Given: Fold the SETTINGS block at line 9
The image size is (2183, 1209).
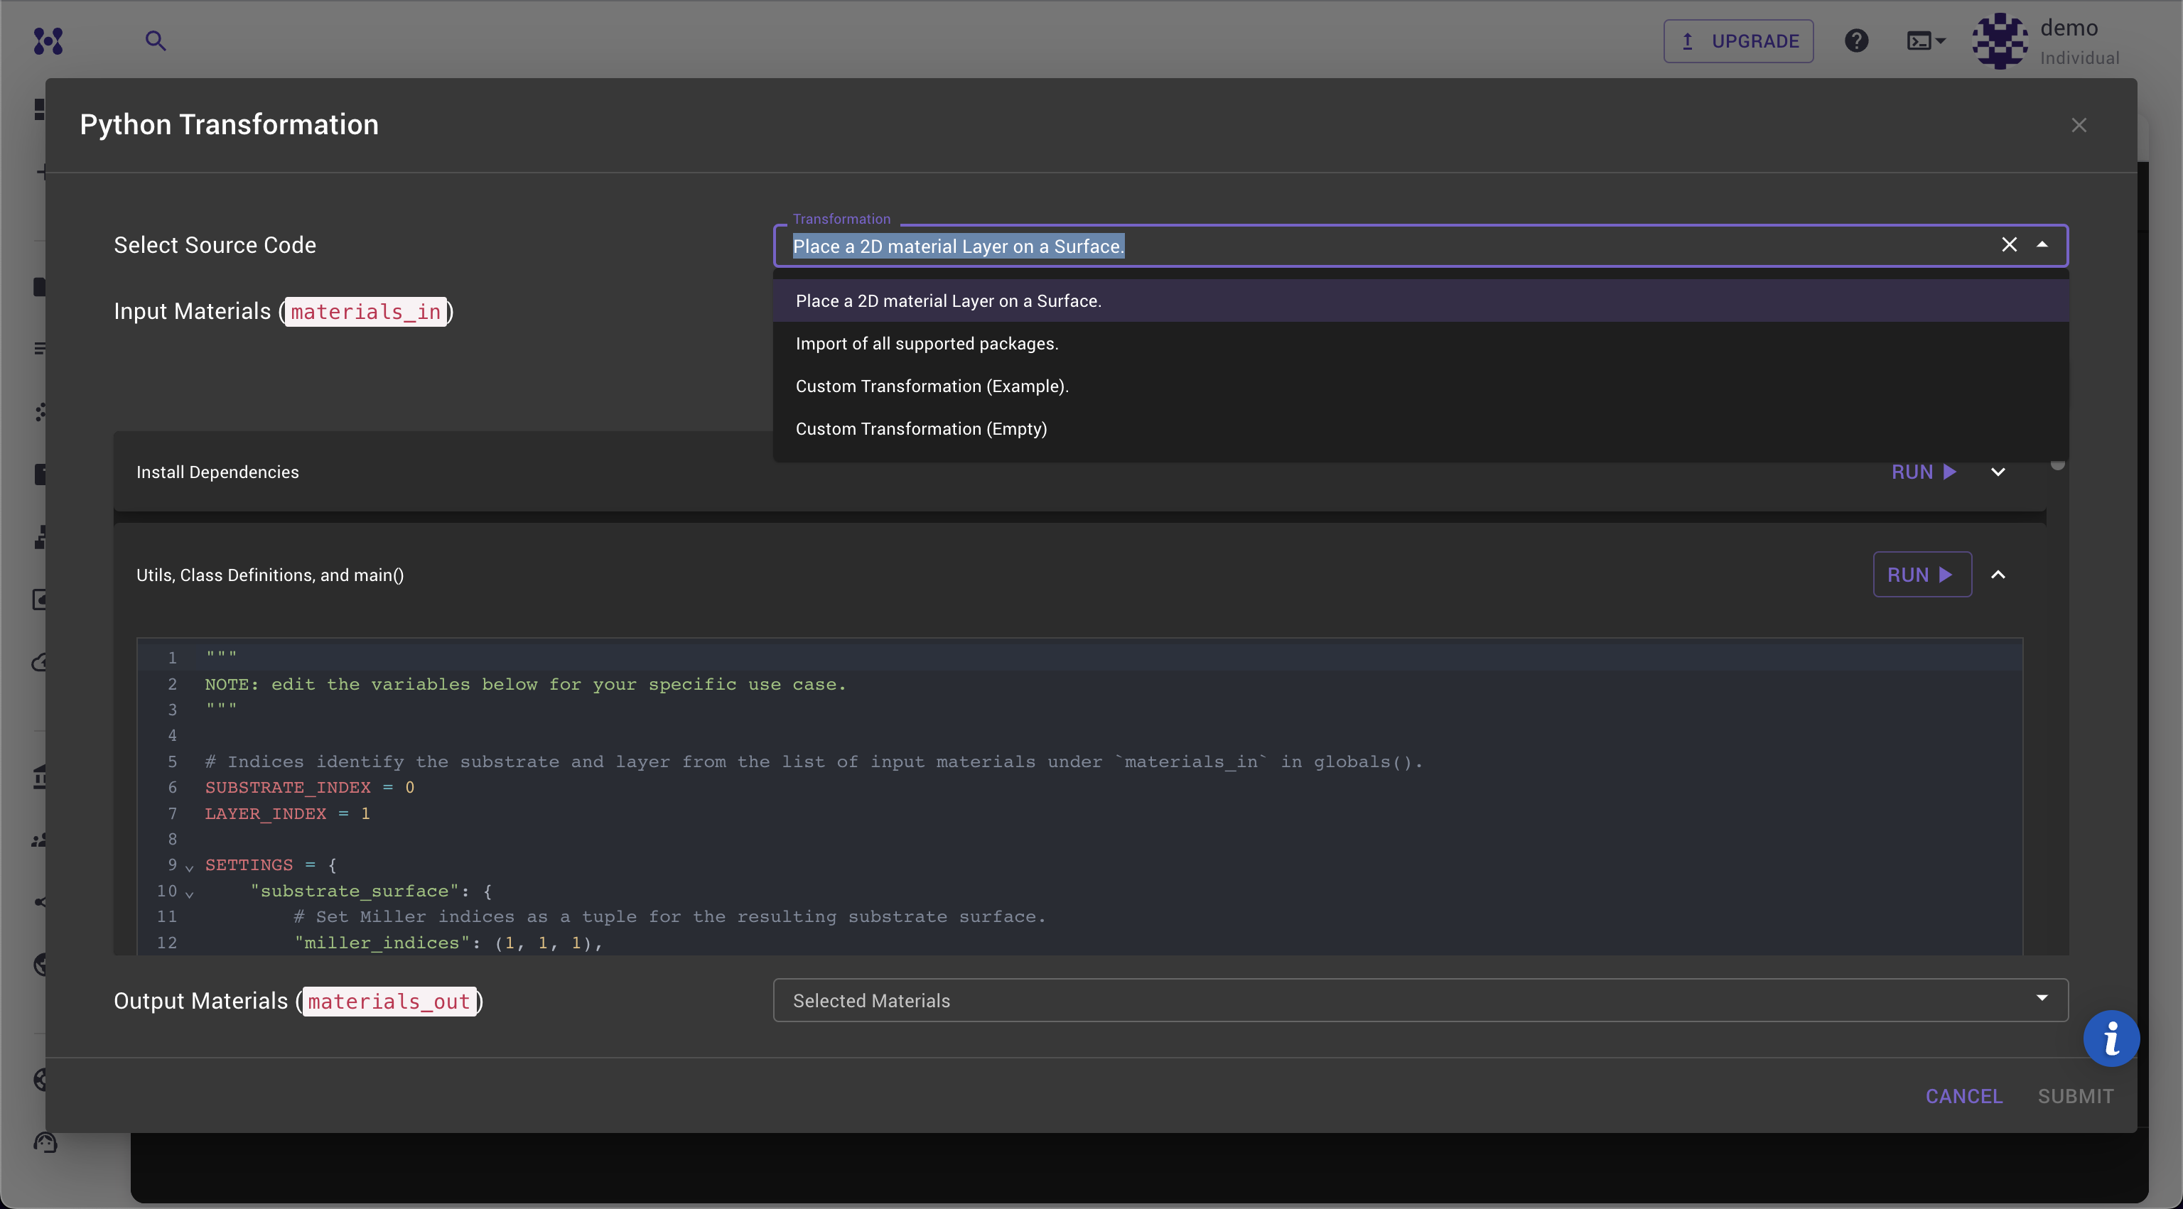Looking at the screenshot, I should tap(189, 867).
